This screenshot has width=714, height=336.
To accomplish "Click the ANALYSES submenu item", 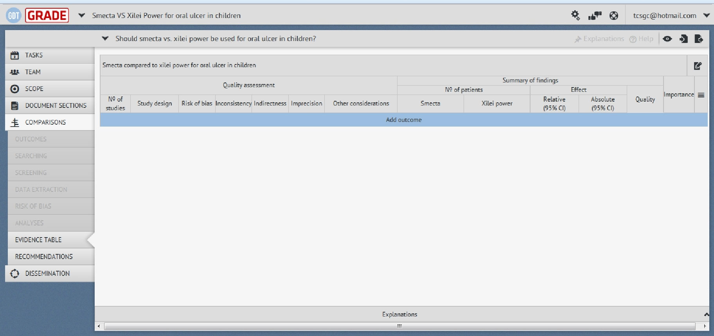I will click(x=51, y=223).
